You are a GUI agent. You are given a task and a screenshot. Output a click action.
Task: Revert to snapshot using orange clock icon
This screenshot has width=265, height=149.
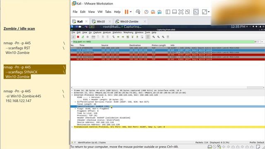[153, 12]
